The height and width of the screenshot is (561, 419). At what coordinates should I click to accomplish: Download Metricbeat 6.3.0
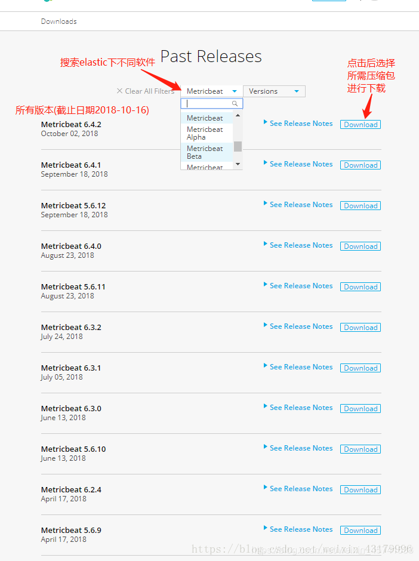click(x=361, y=409)
